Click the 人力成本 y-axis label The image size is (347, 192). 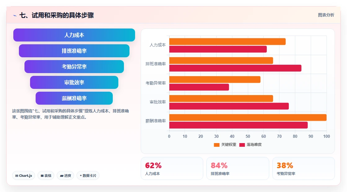point(158,45)
